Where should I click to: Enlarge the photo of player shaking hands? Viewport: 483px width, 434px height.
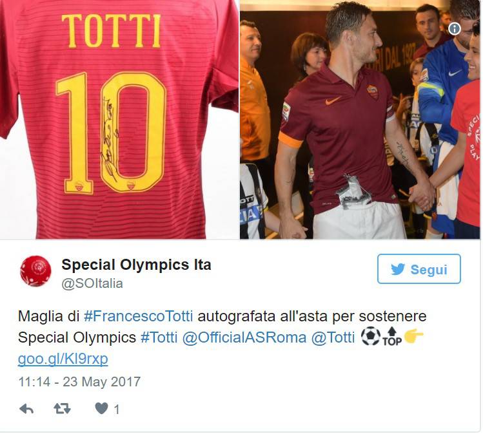pyautogui.click(x=360, y=119)
